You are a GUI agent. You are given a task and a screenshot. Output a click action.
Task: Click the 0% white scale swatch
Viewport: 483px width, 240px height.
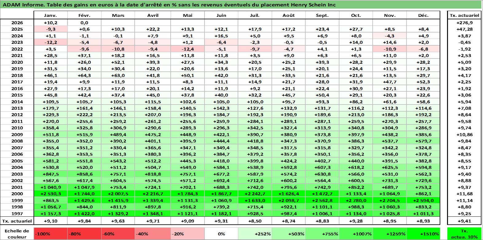[x=221, y=234]
